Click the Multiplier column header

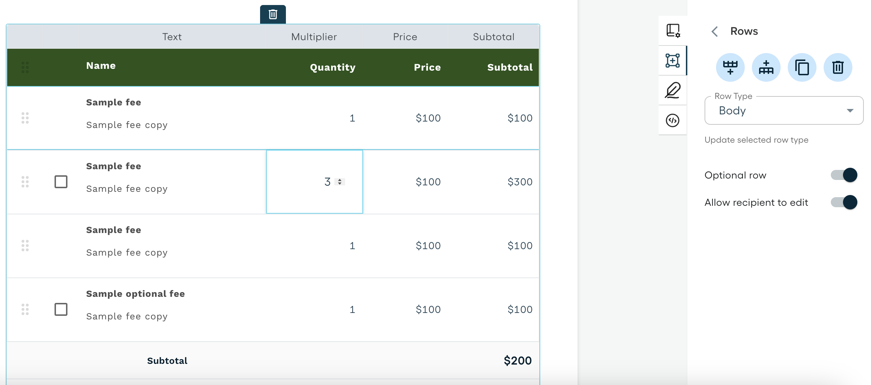(314, 36)
